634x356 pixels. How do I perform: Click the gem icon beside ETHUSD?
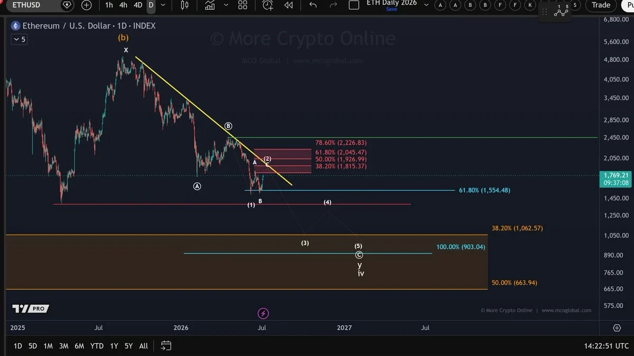pos(67,5)
